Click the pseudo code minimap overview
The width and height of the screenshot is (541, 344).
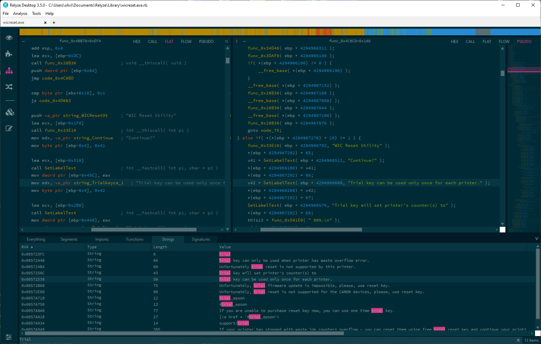tap(524, 139)
